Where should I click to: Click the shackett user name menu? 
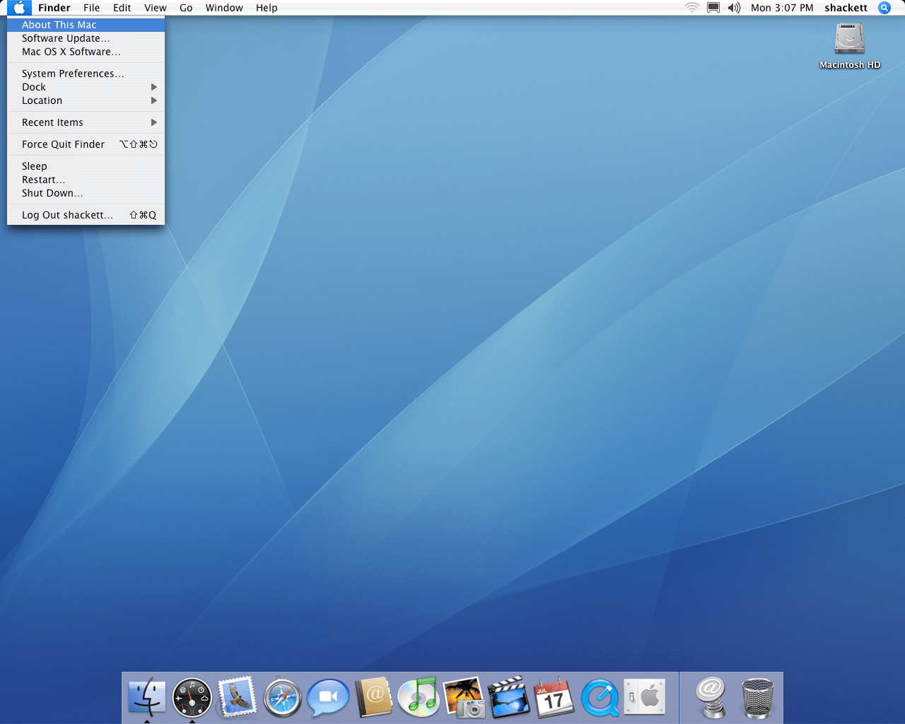point(846,8)
